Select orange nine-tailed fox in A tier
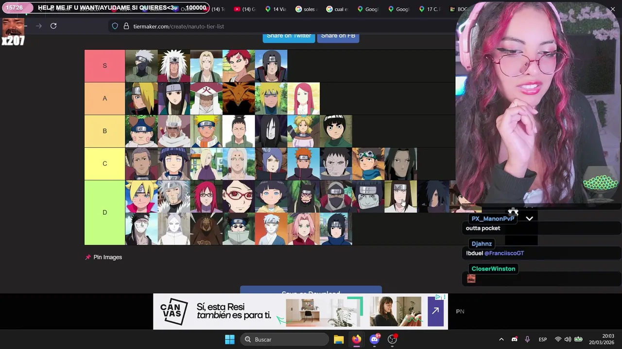Screen dimensions: 622x349 pyautogui.click(x=239, y=98)
